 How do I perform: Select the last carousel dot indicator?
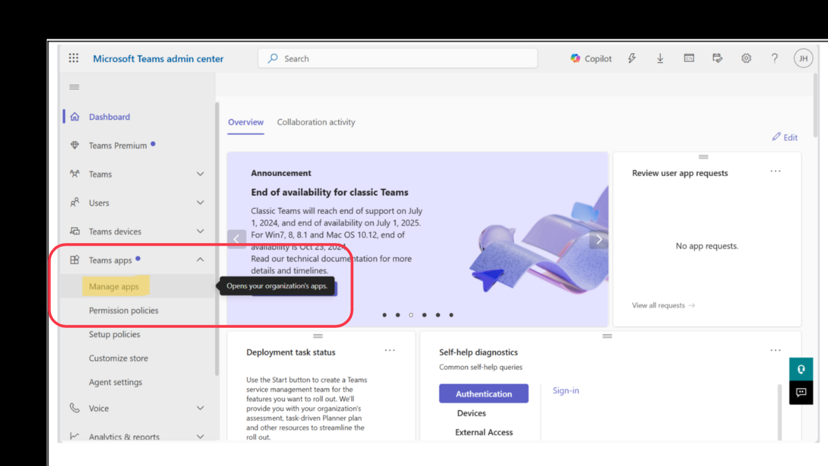(x=451, y=315)
